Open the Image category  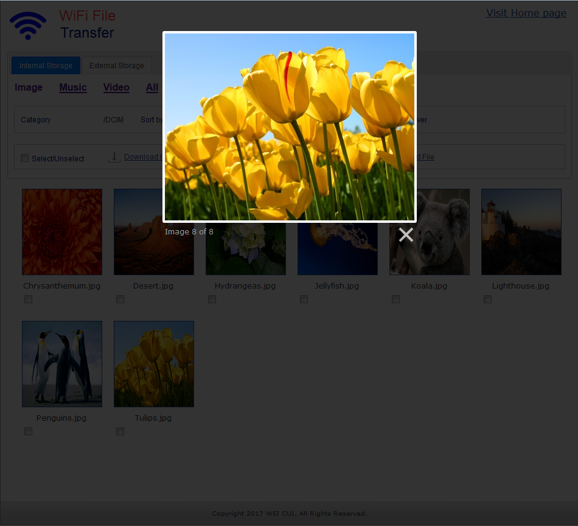click(x=29, y=88)
